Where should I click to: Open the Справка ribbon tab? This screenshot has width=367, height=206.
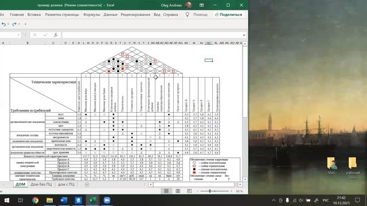pyautogui.click(x=170, y=14)
